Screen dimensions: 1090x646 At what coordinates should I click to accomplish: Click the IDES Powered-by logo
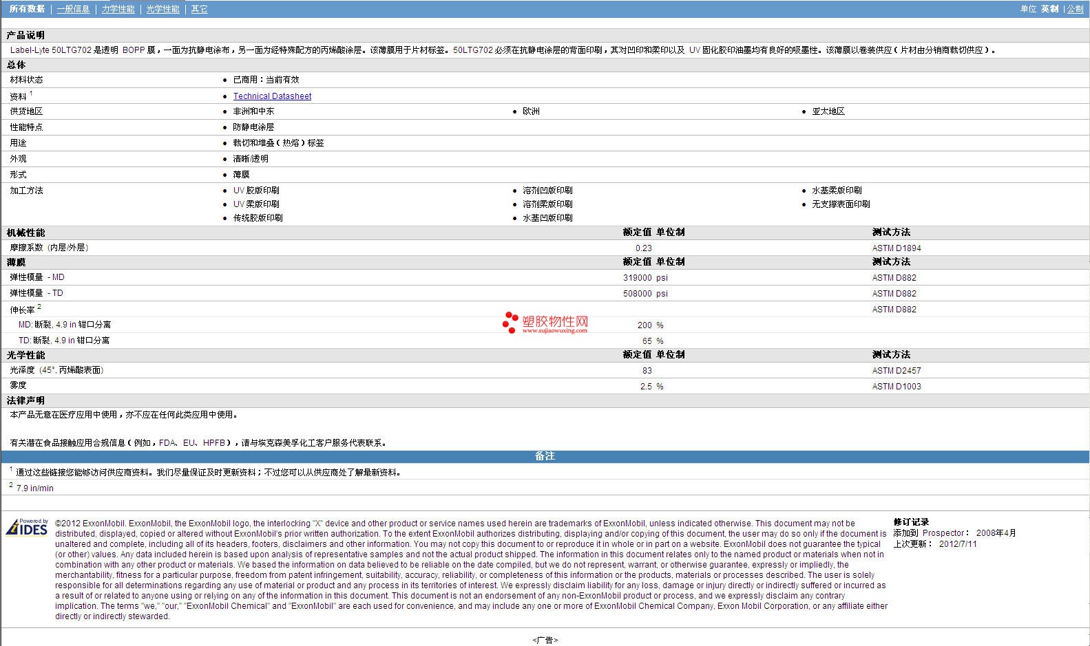pyautogui.click(x=27, y=527)
